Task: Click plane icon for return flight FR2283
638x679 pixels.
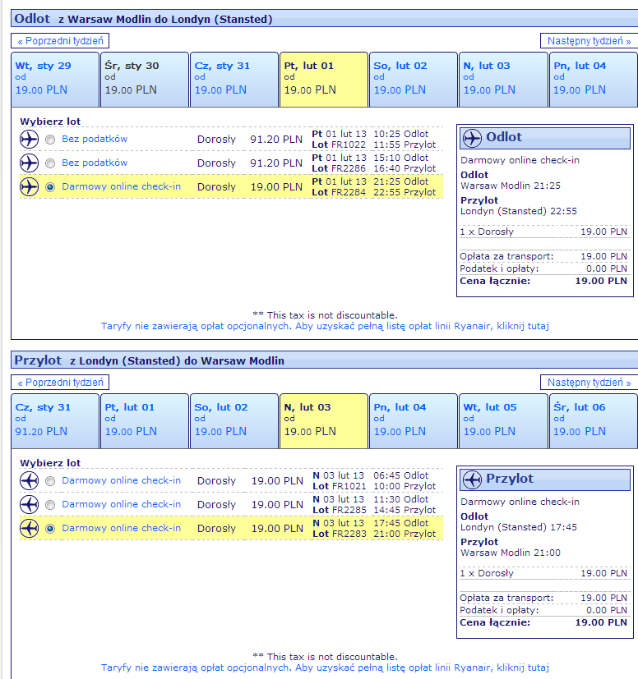Action: (29, 529)
